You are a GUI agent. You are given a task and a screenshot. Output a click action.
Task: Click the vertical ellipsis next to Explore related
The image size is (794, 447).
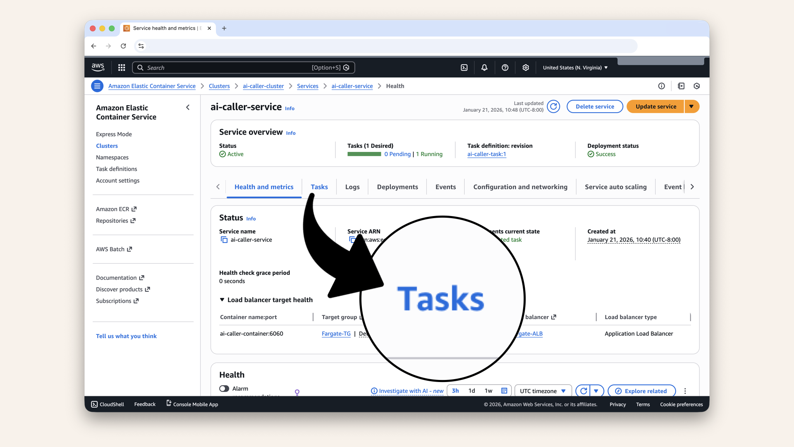(685, 391)
